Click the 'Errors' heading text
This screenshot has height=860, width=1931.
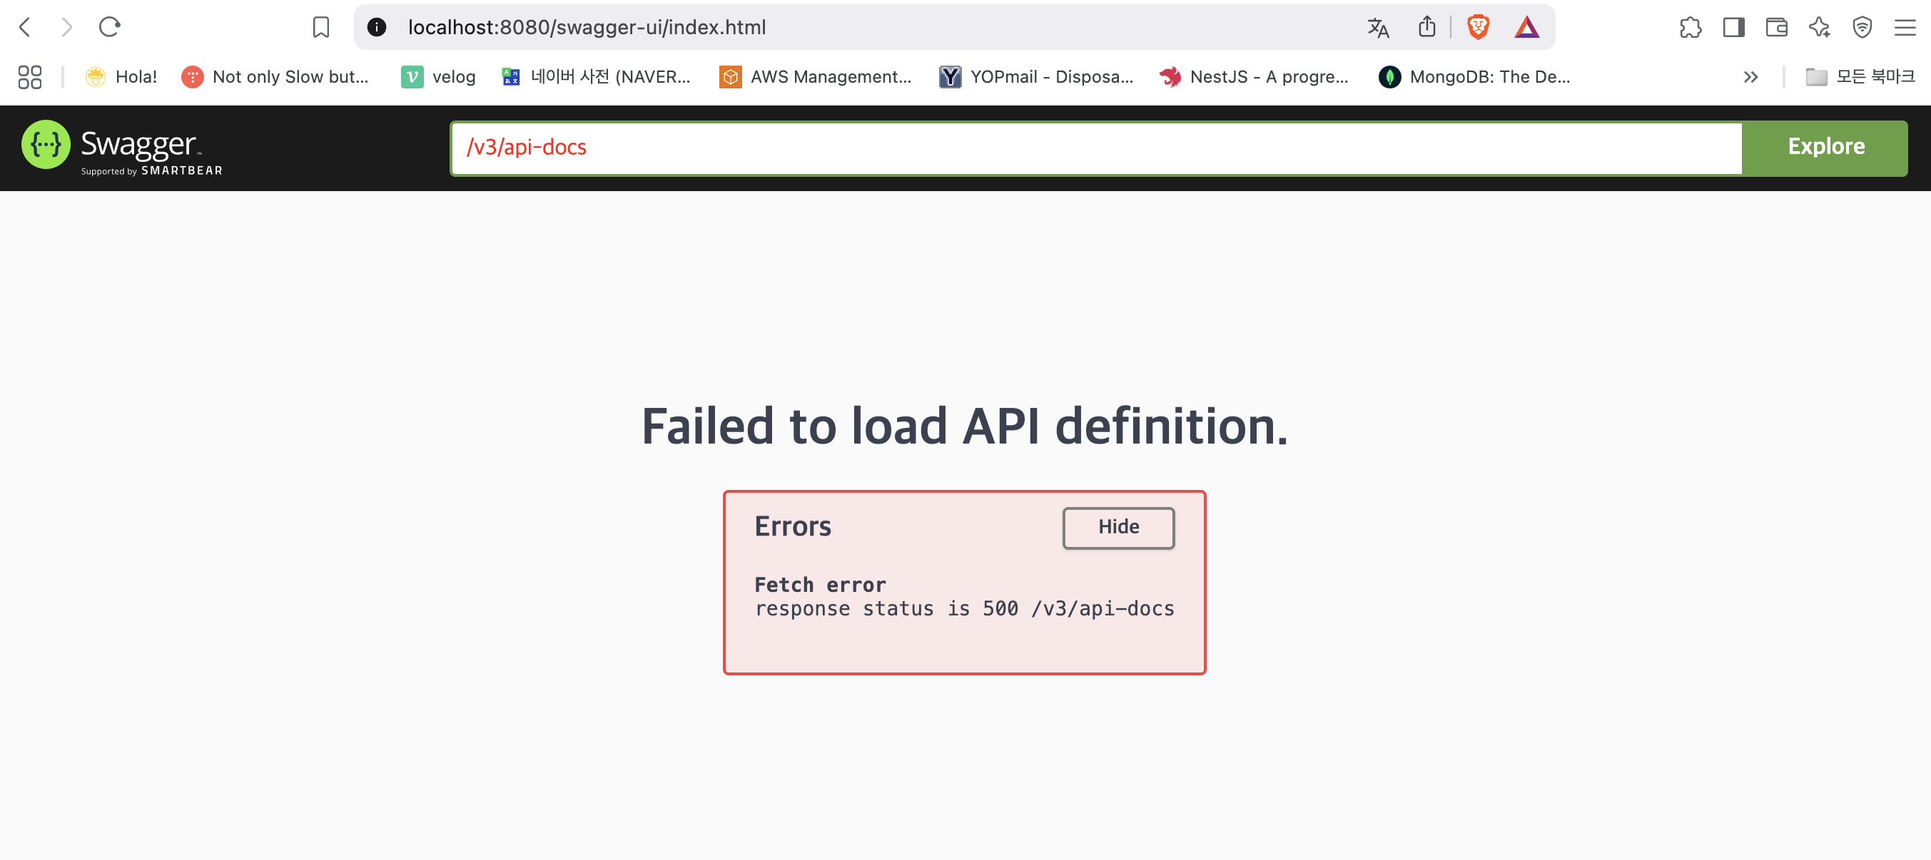[x=793, y=526]
